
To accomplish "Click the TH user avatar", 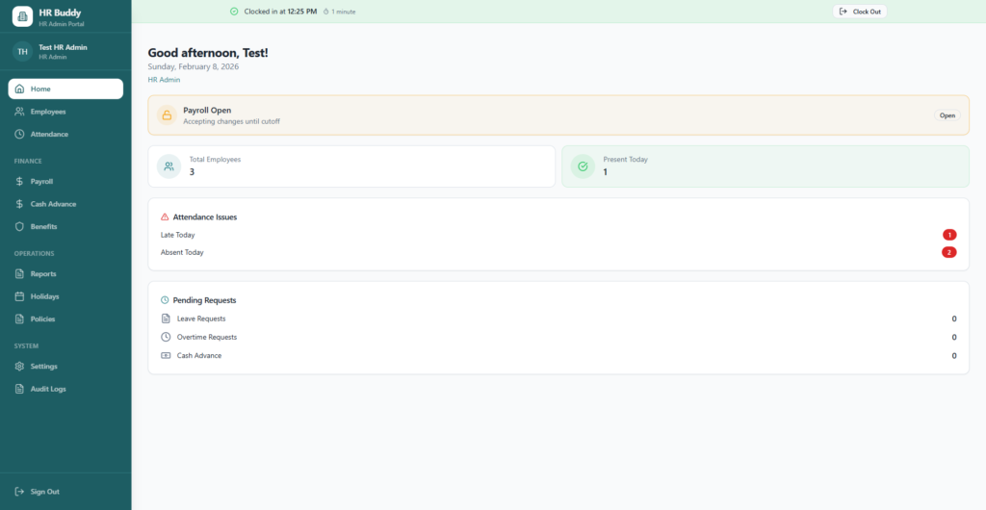I will coord(22,51).
